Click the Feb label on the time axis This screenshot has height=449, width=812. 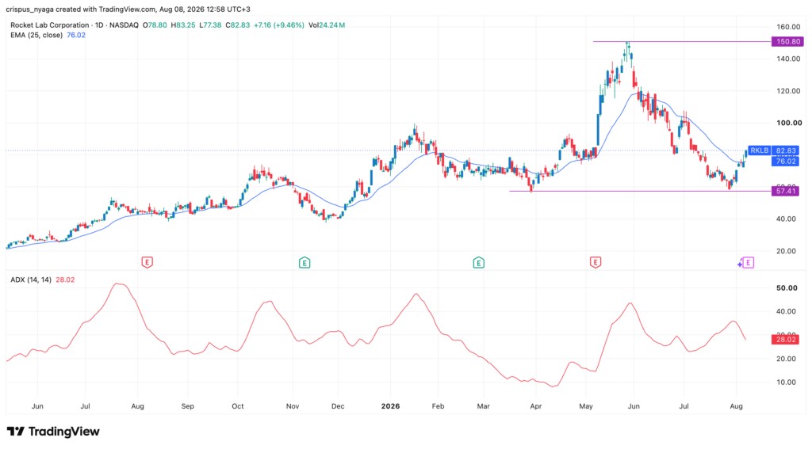coord(438,406)
